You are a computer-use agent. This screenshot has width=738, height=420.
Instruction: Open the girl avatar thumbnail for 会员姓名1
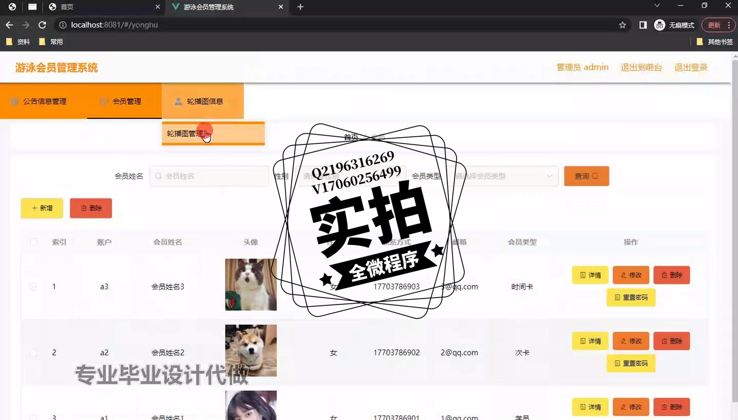coord(251,405)
